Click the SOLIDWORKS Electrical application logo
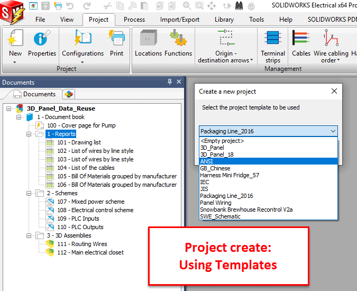Image resolution: width=357 pixels, height=291 pixels. coord(13,13)
